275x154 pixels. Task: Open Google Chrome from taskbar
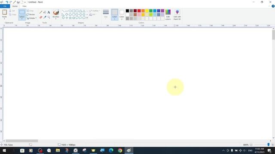click(120, 151)
